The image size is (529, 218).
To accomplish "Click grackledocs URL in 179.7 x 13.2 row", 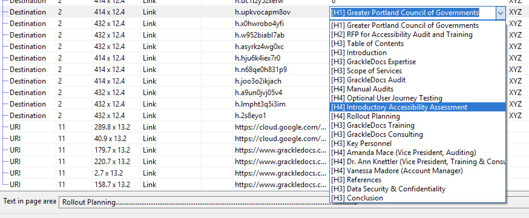I will point(280,150).
